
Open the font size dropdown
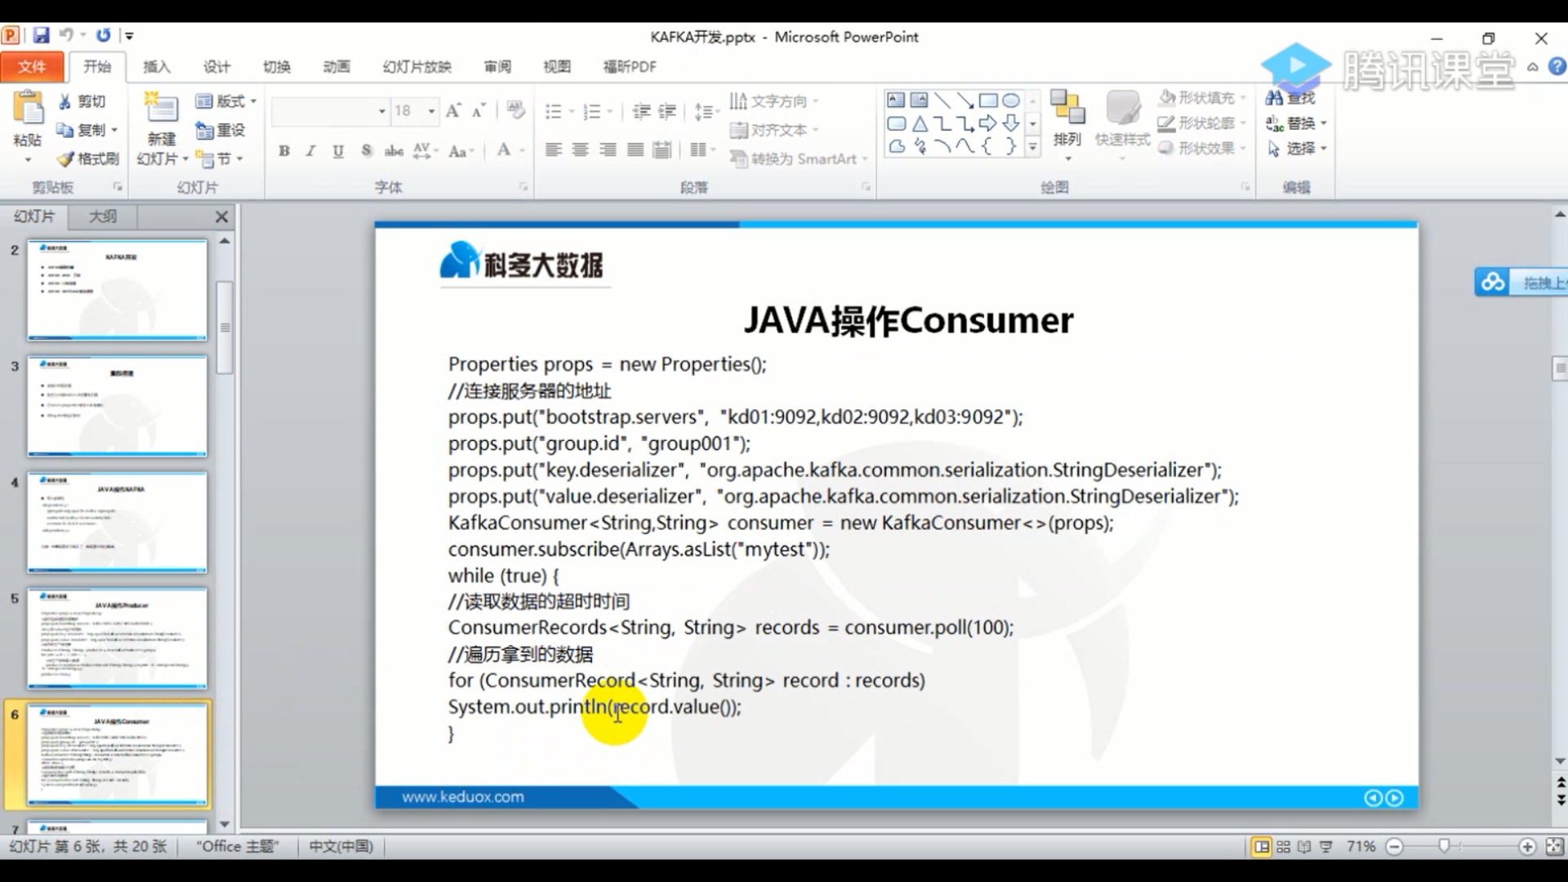pos(431,110)
